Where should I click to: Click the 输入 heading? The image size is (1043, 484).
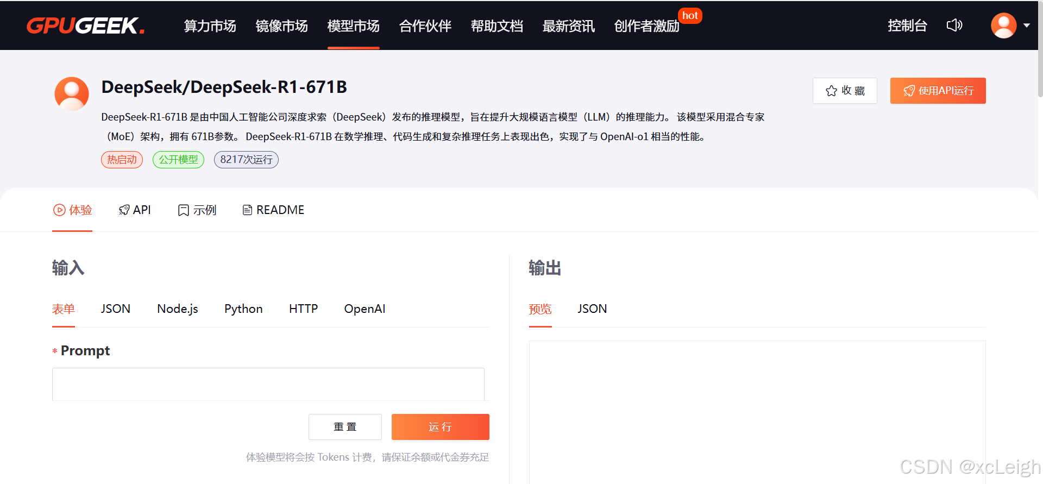pyautogui.click(x=68, y=268)
